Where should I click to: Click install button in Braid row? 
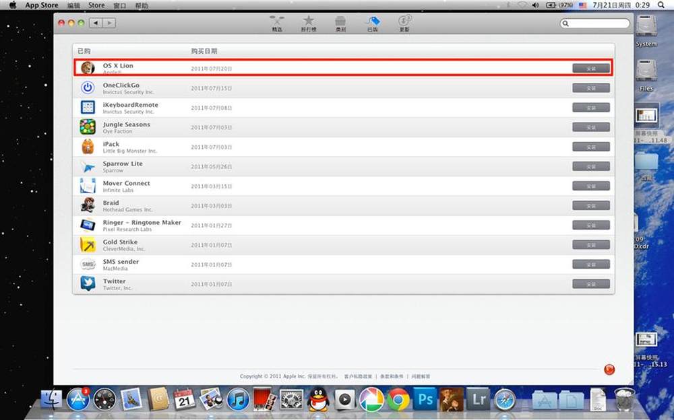tap(590, 206)
